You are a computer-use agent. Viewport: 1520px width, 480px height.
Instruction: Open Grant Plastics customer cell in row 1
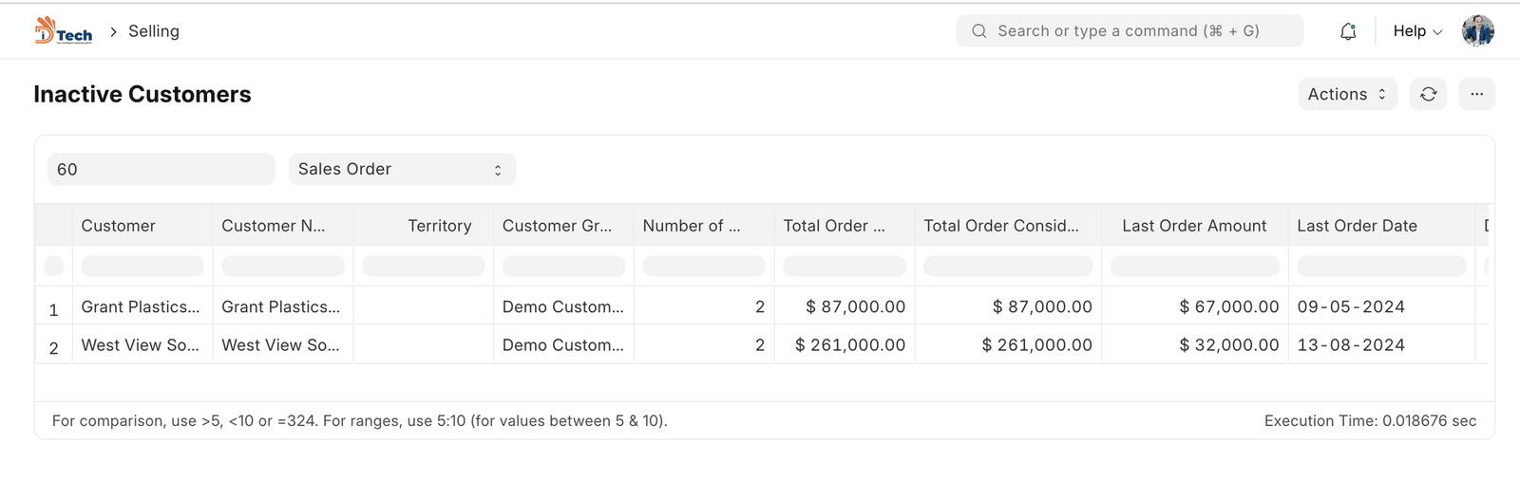141,306
